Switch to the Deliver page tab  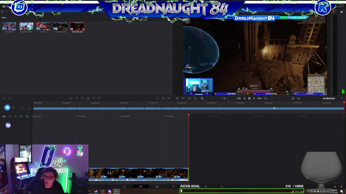[222, 186]
